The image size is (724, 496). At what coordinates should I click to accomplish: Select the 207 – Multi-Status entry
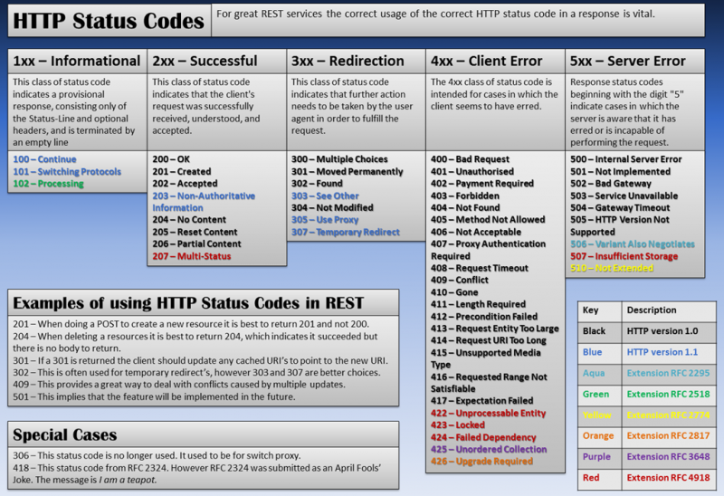[191, 256]
